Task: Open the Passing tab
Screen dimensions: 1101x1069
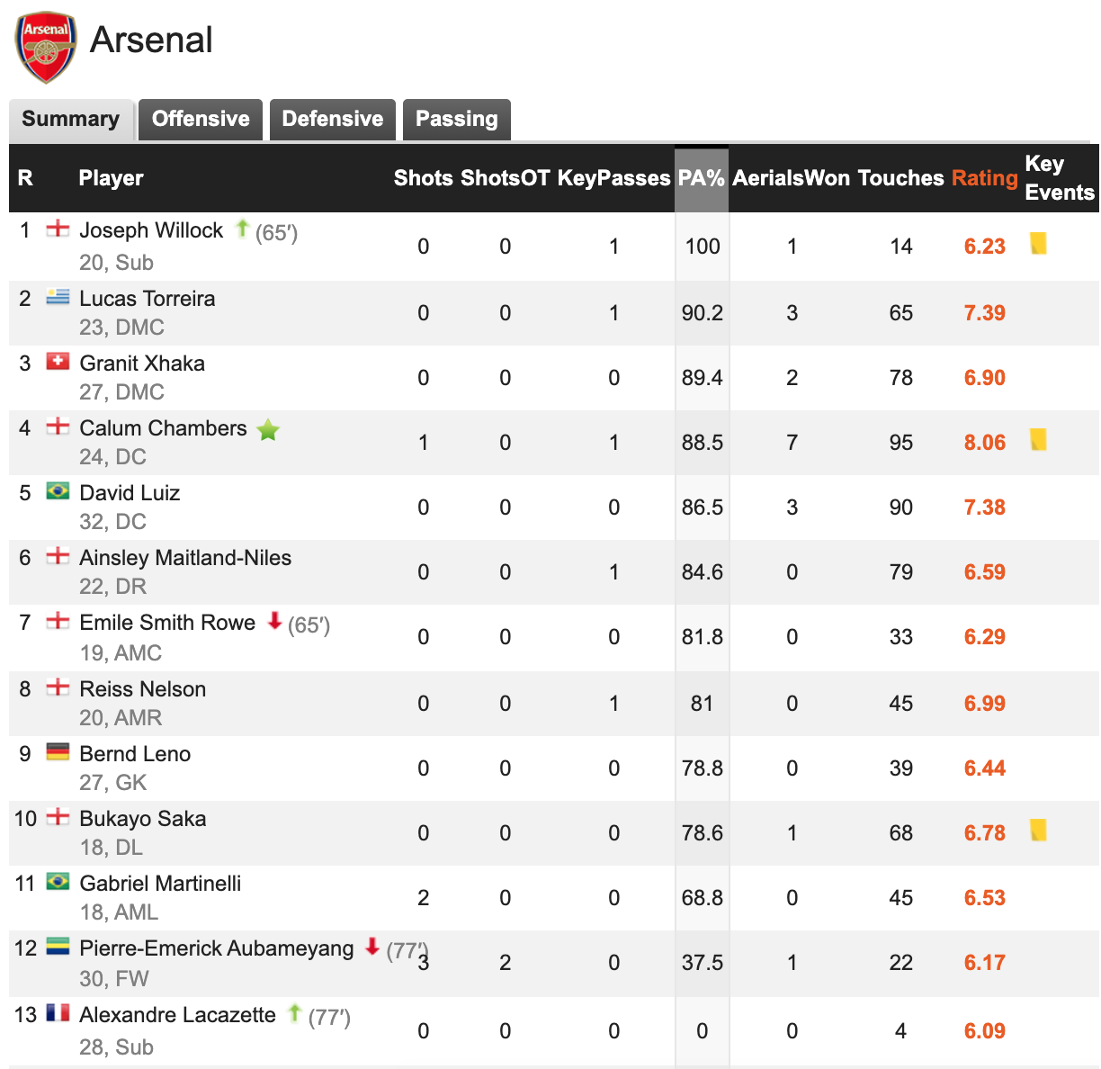Action: 457,119
